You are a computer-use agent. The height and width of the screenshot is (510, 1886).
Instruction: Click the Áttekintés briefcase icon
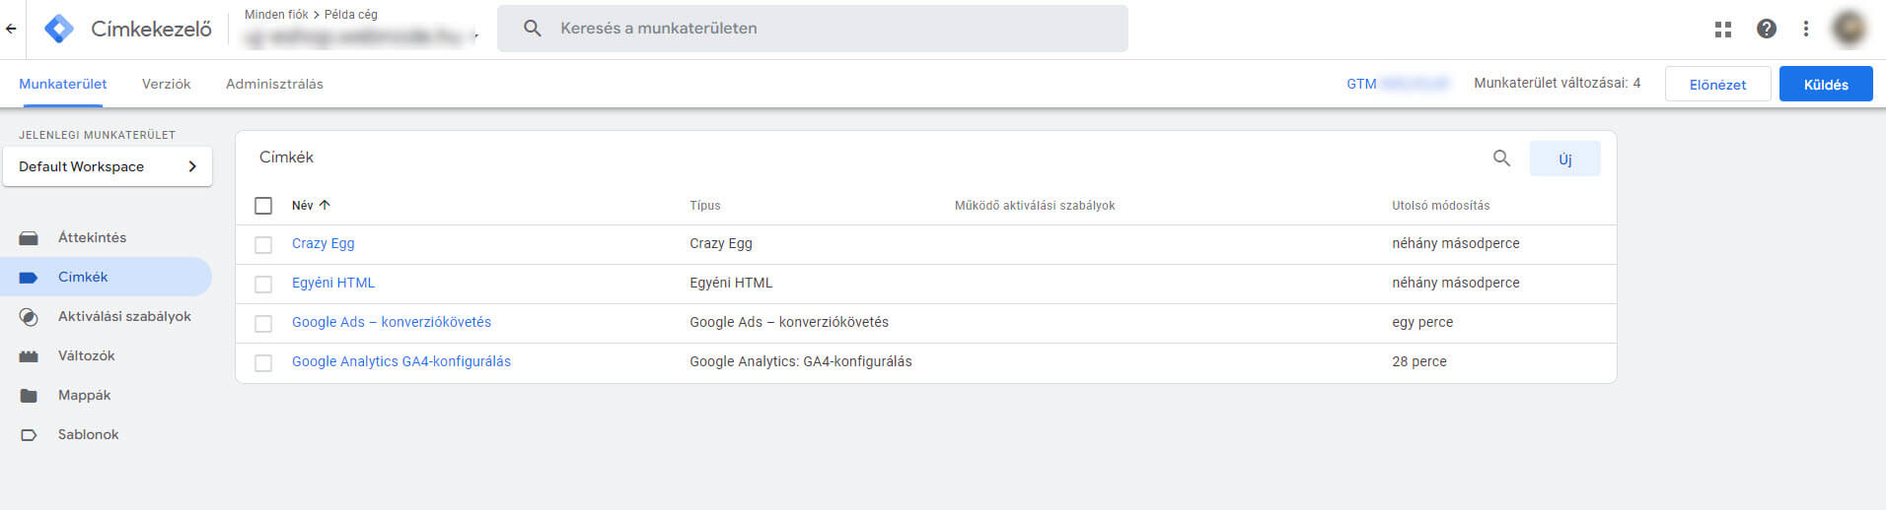(x=29, y=237)
